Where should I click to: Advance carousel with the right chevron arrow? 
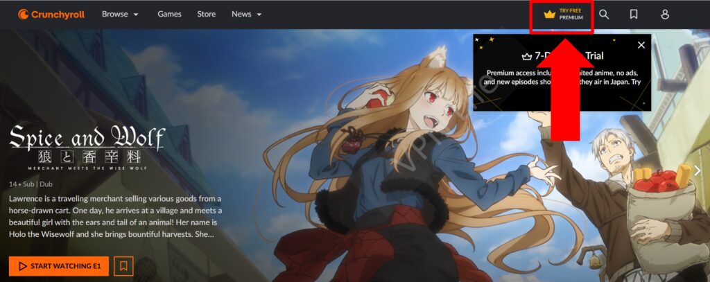698,170
